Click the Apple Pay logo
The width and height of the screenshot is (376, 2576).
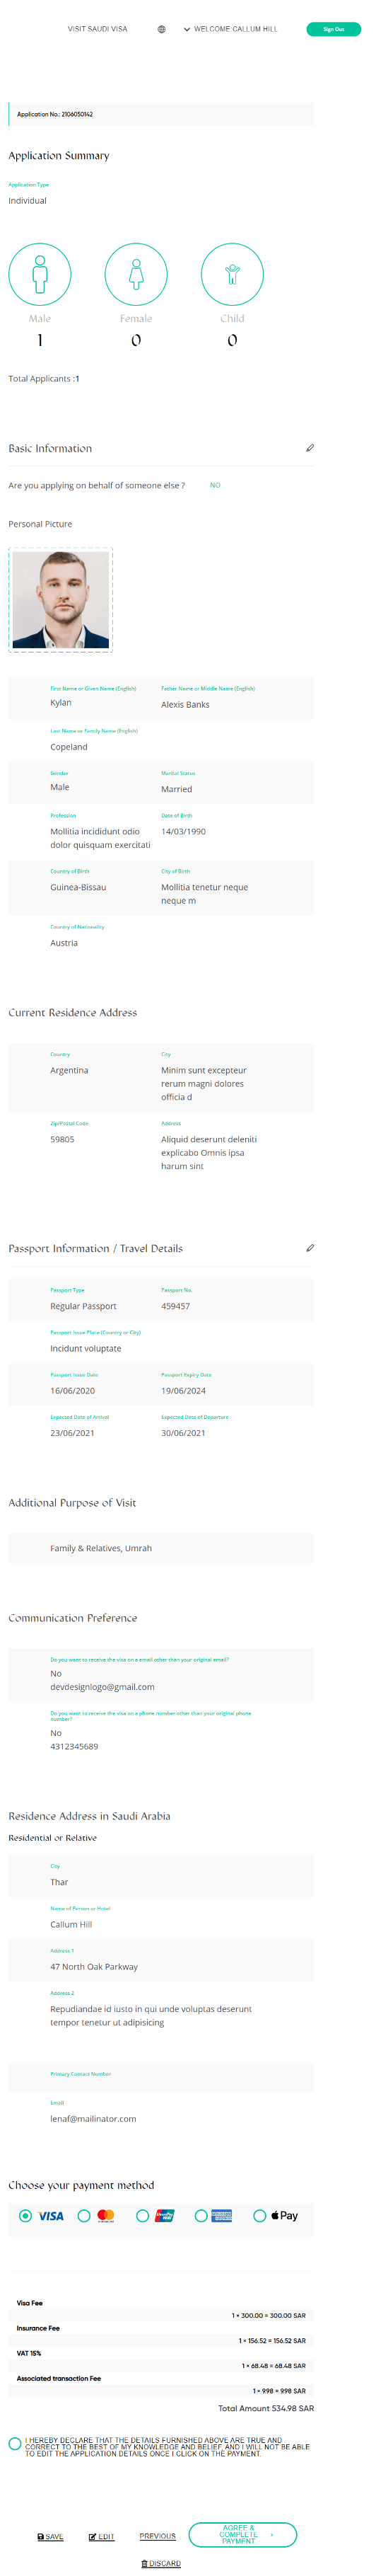(x=285, y=2215)
